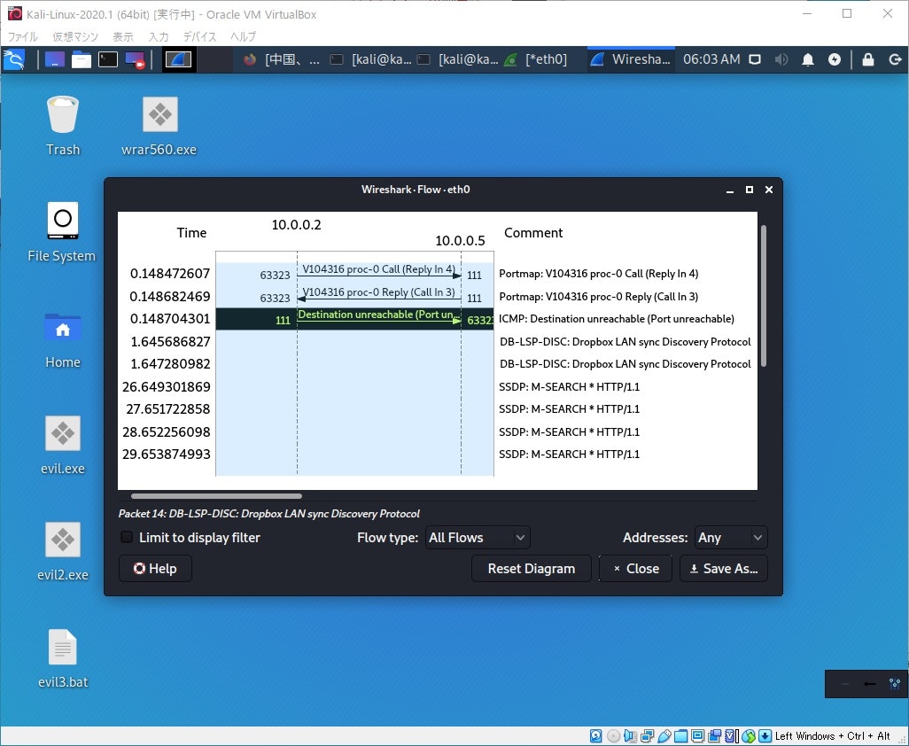This screenshot has height=746, width=909.
Task: Open the Kali dragon applications menu
Action: (x=14, y=59)
